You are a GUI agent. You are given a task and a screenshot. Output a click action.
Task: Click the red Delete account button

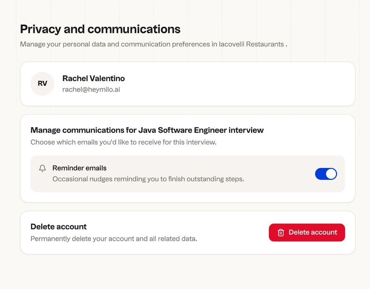coord(307,232)
